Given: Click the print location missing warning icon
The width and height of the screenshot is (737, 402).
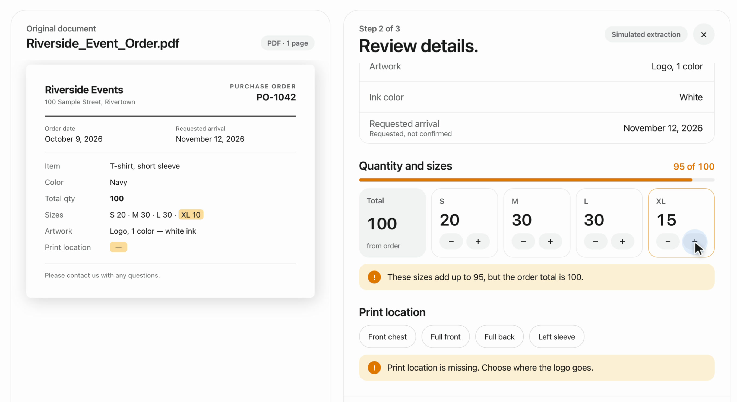Looking at the screenshot, I should point(374,368).
